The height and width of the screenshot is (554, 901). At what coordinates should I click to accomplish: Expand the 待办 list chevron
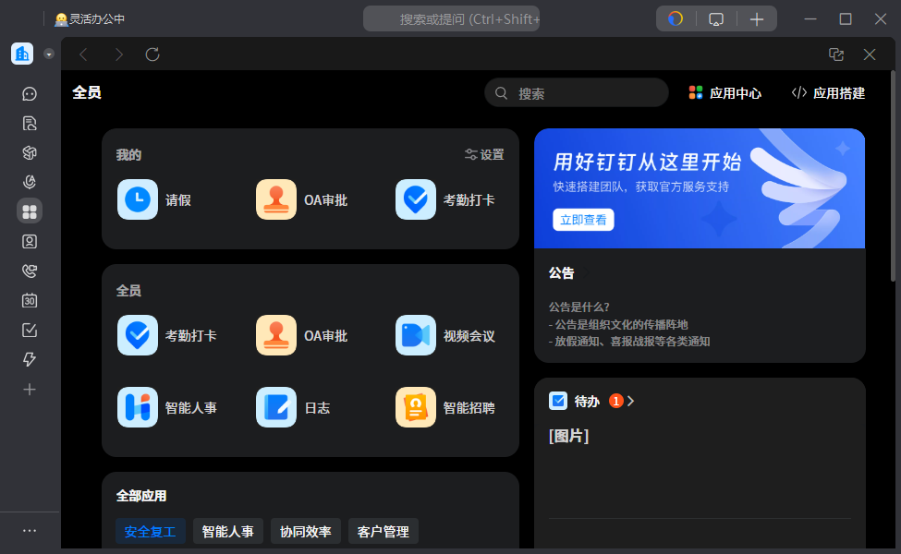[631, 401]
